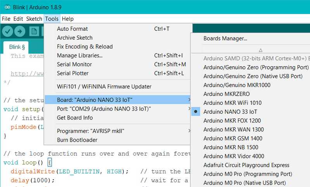Choose Arduino MKR WiFi 1010 board
The image size is (310, 187).
[232, 103]
